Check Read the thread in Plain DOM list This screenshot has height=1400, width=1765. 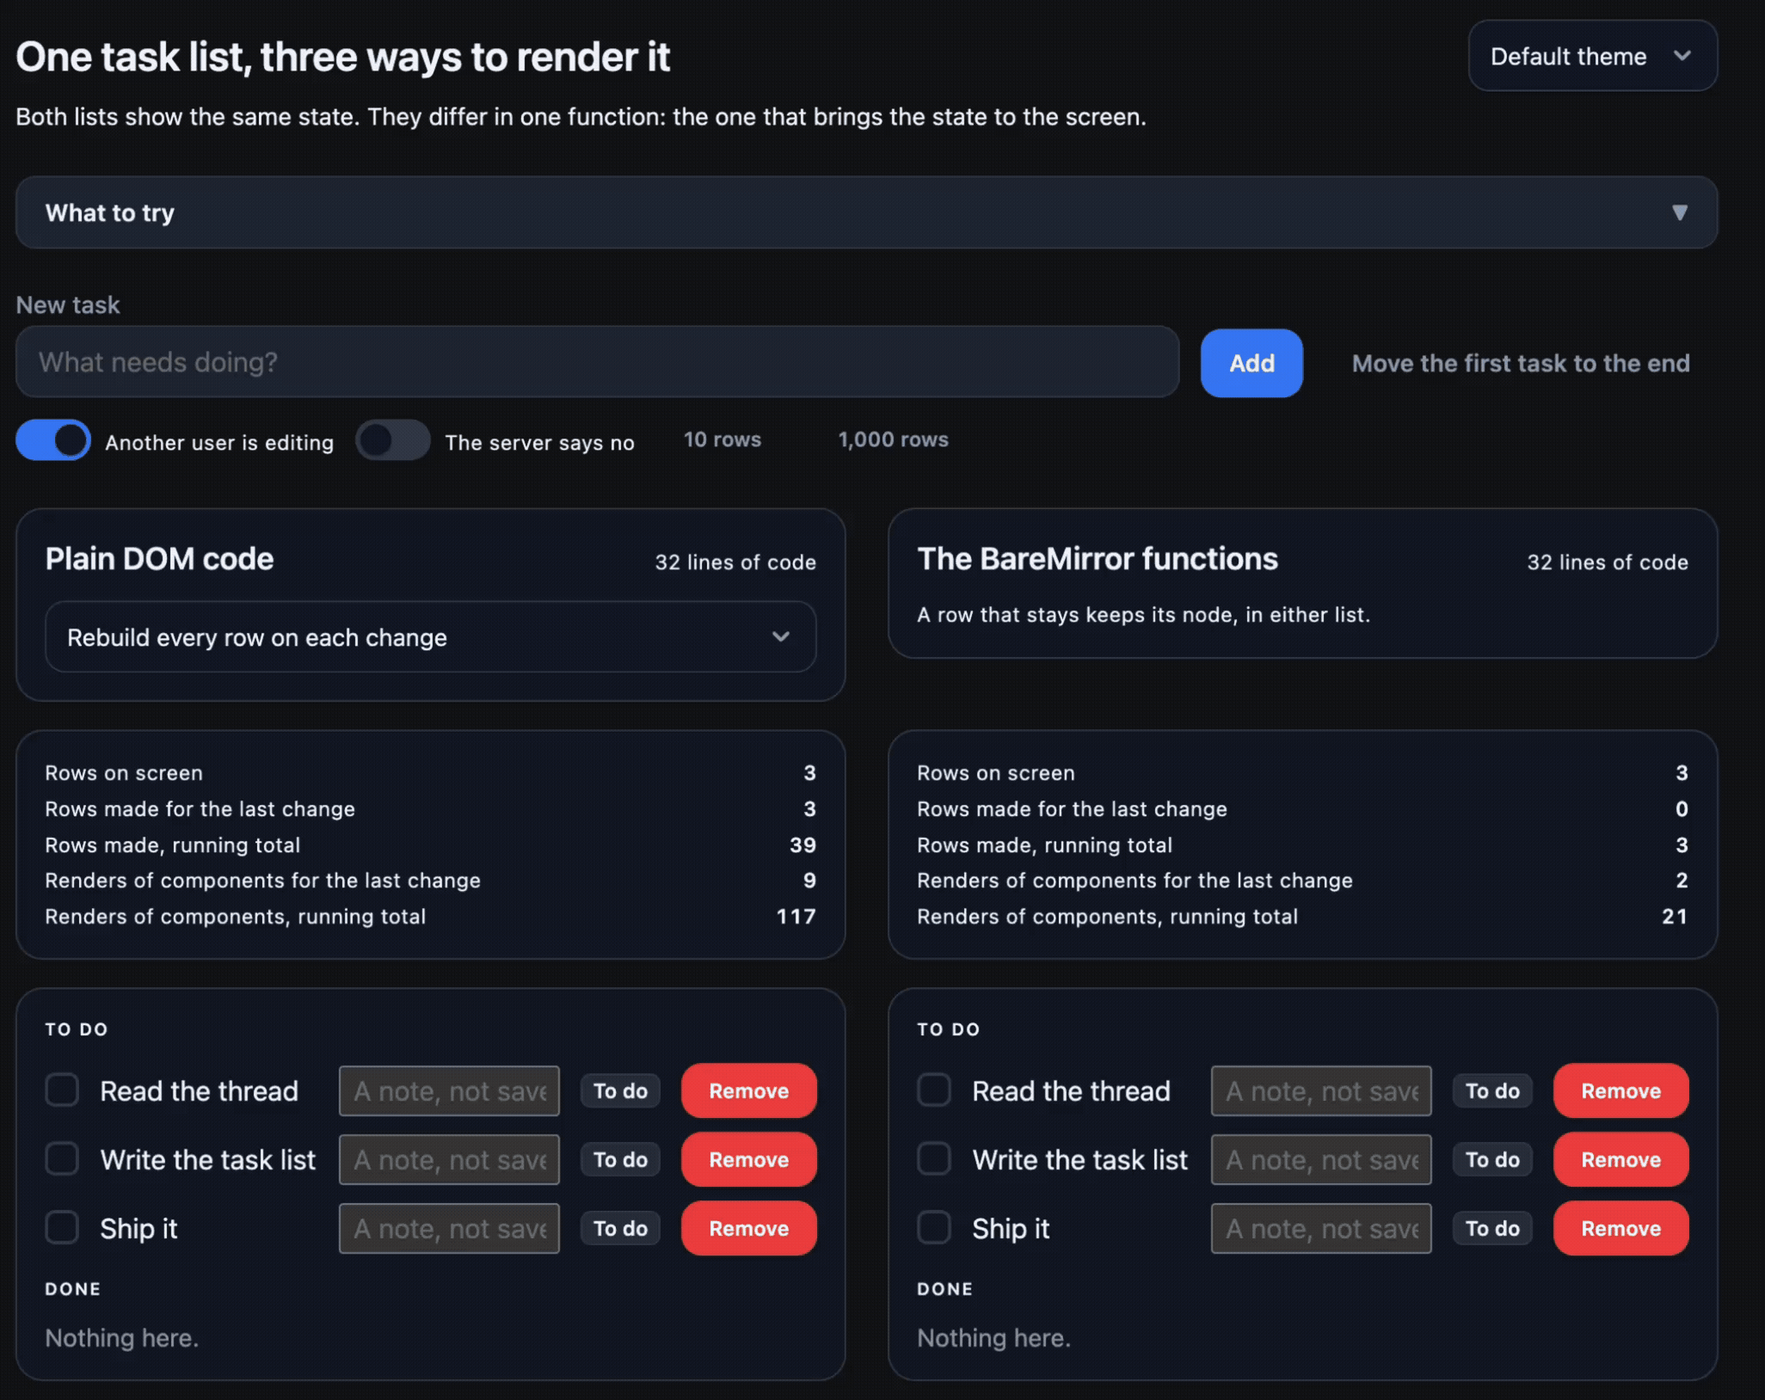(62, 1090)
